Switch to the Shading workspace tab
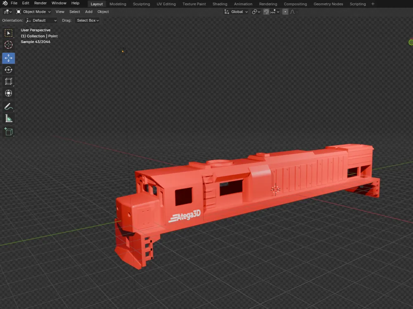The width and height of the screenshot is (413, 309). coord(220,4)
